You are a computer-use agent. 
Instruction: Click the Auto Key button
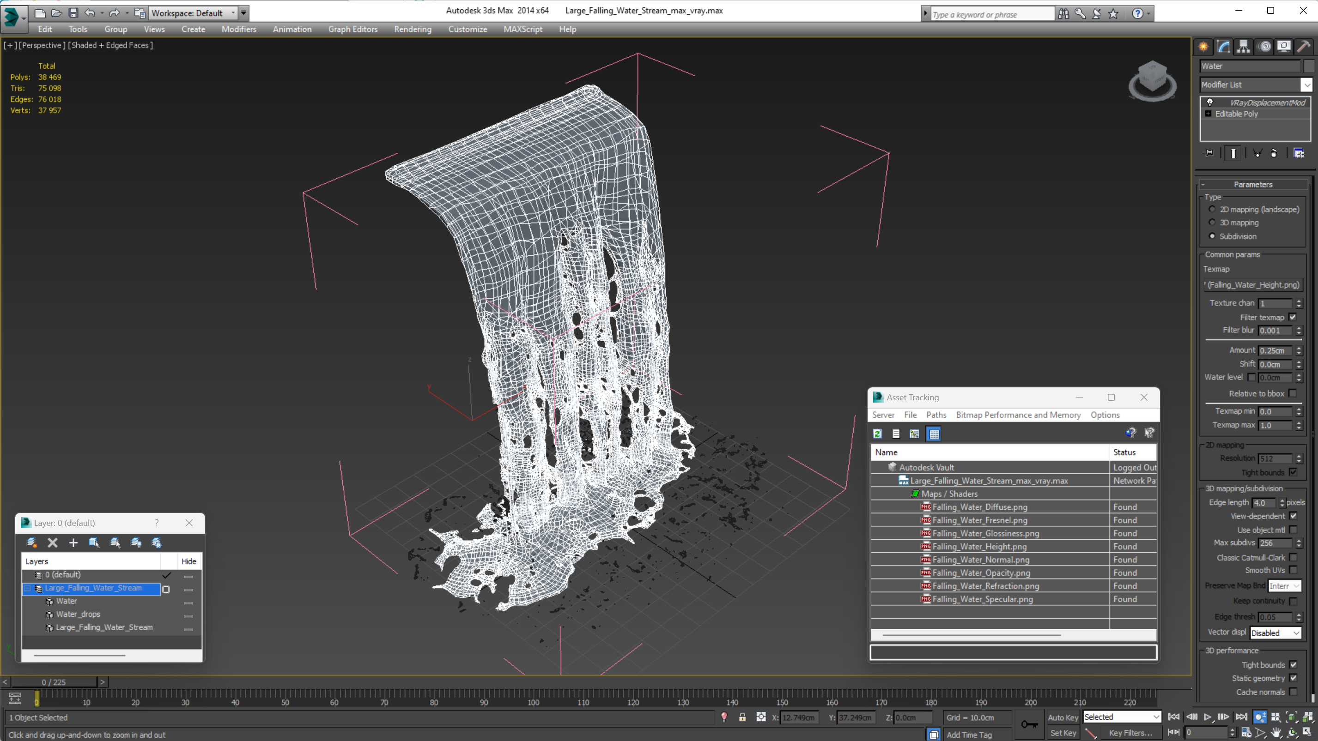(x=1063, y=717)
